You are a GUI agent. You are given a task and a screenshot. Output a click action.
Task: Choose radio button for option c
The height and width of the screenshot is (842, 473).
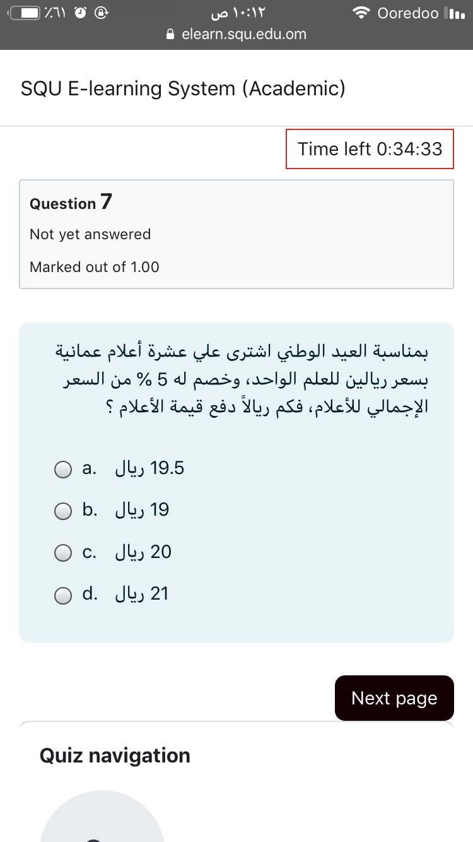(x=63, y=554)
